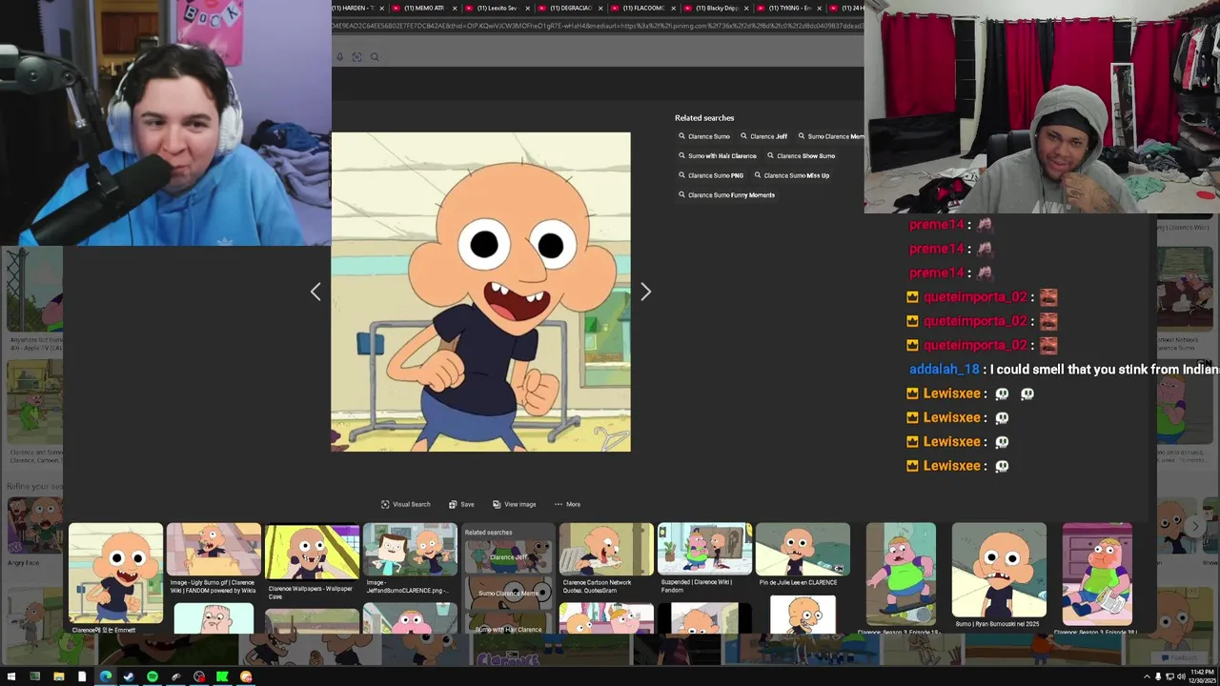The width and height of the screenshot is (1220, 686).
Task: Close the Blacky Dripp tab
Action: pos(746,8)
